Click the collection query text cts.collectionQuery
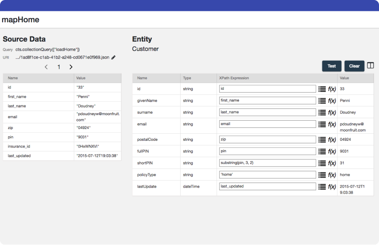Screen dimensions: 379x245 (x=48, y=50)
